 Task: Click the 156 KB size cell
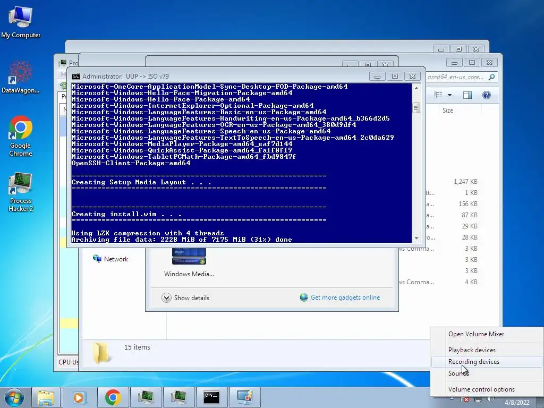467,203
